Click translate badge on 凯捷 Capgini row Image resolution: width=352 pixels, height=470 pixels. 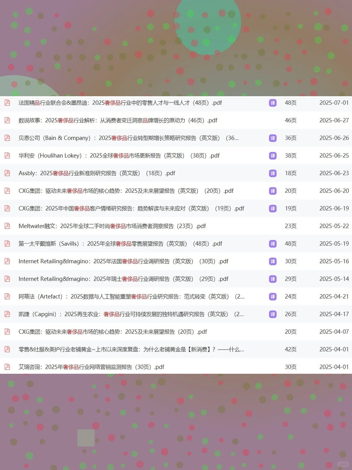[273, 314]
